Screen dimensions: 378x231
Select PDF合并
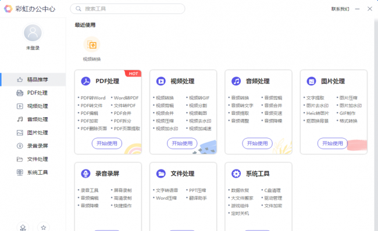point(123,113)
